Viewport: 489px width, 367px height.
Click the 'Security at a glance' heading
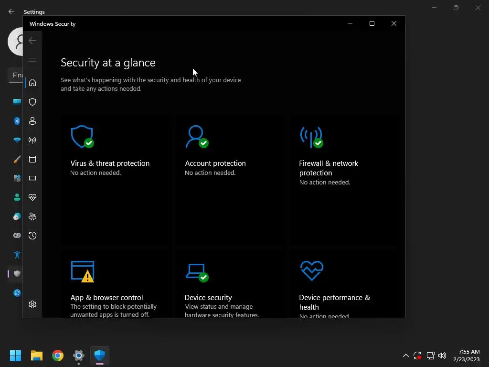click(x=108, y=63)
